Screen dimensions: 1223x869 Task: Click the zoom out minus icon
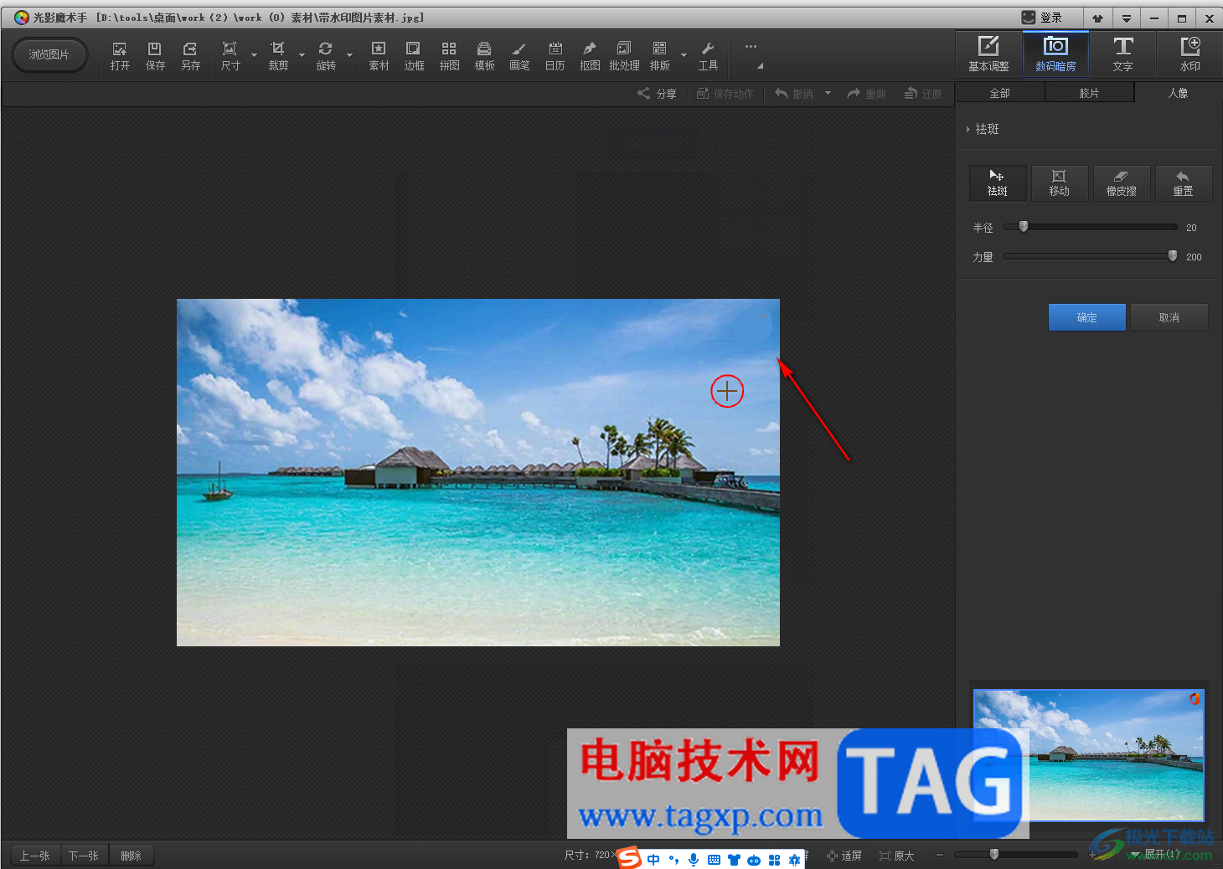pos(940,855)
